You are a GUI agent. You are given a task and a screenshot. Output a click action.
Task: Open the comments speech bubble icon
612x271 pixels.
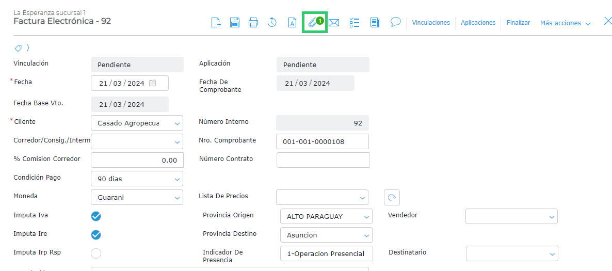click(396, 22)
